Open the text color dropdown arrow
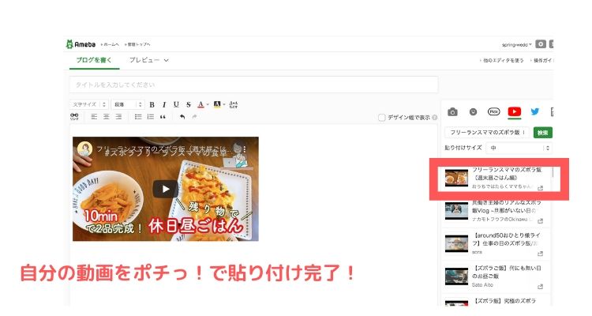Image resolution: width=592 pixels, height=316 pixels. click(x=208, y=105)
